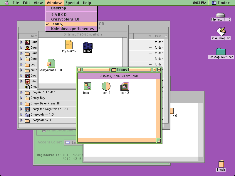Click sort order button beside Kind
Image resolution: width=235 pixels, height=176 pixels.
(166, 36)
